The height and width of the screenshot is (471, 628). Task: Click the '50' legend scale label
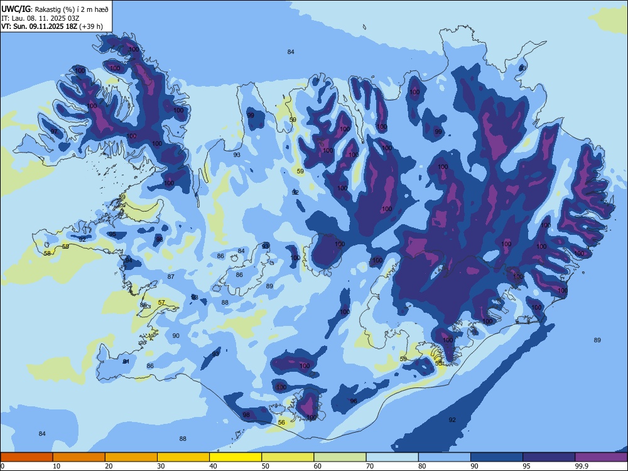[x=266, y=466]
